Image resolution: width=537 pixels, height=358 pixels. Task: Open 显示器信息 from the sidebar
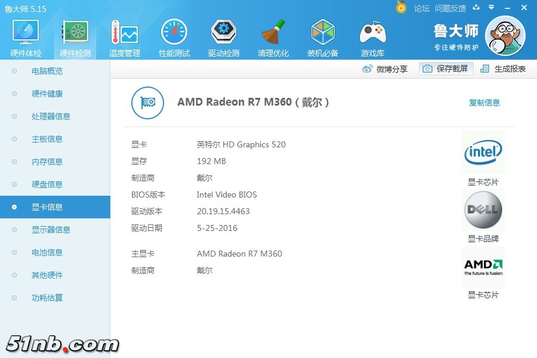[51, 230]
